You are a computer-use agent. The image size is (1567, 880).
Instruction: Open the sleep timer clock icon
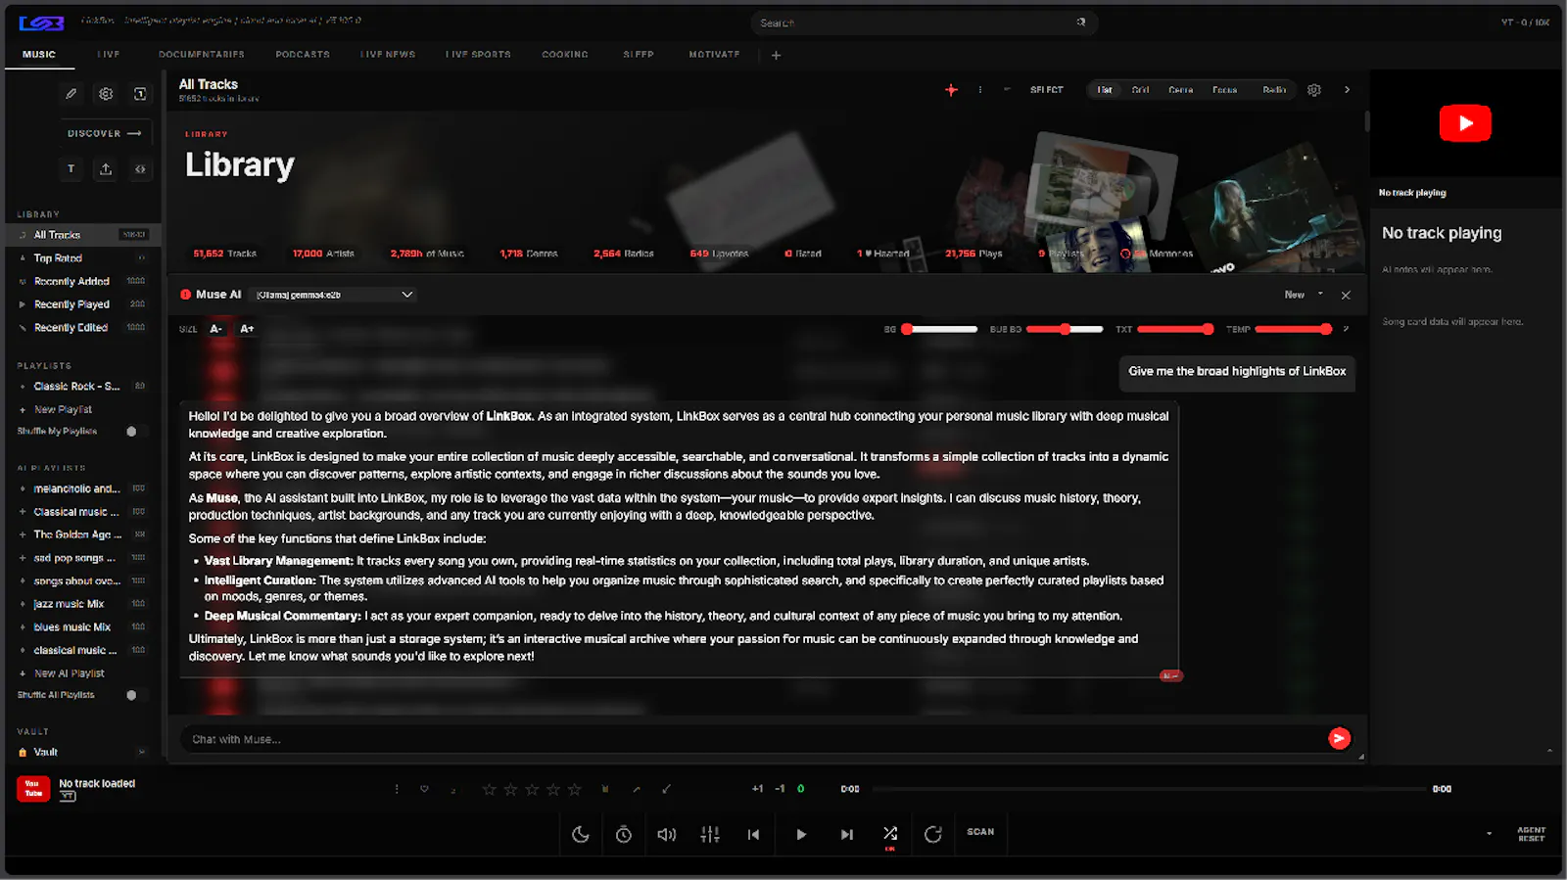point(624,834)
